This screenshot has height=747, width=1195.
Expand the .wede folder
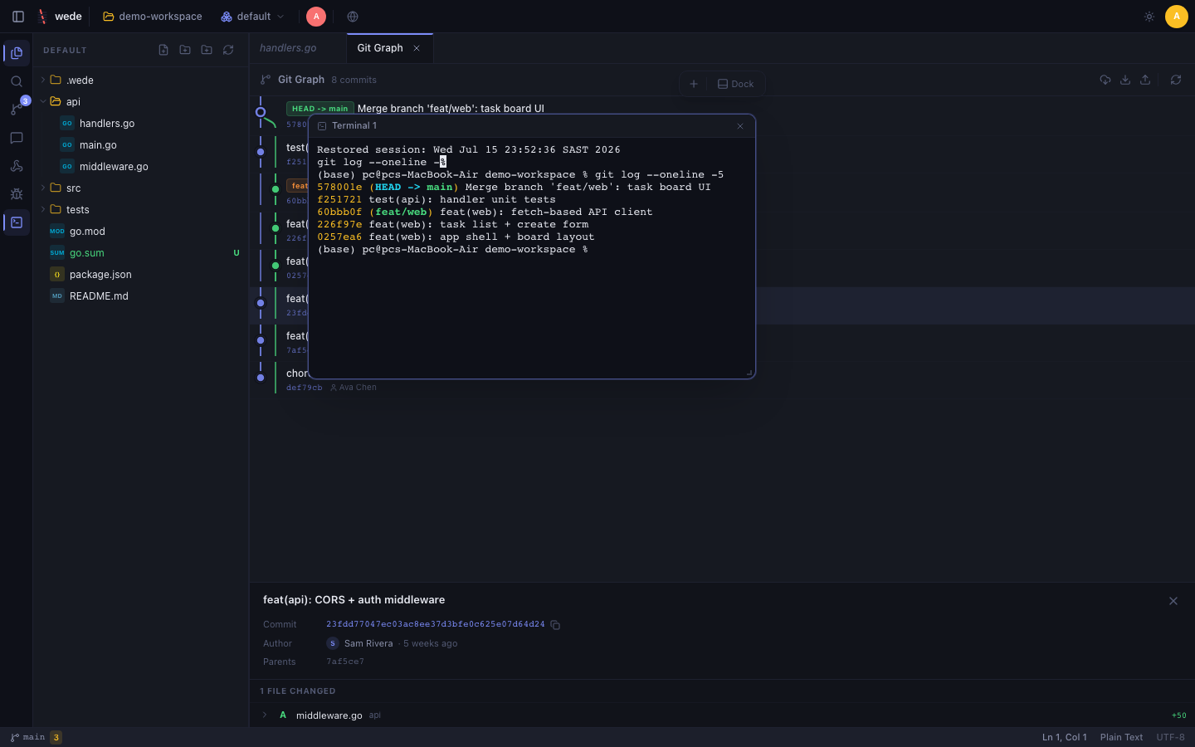coord(141,81)
